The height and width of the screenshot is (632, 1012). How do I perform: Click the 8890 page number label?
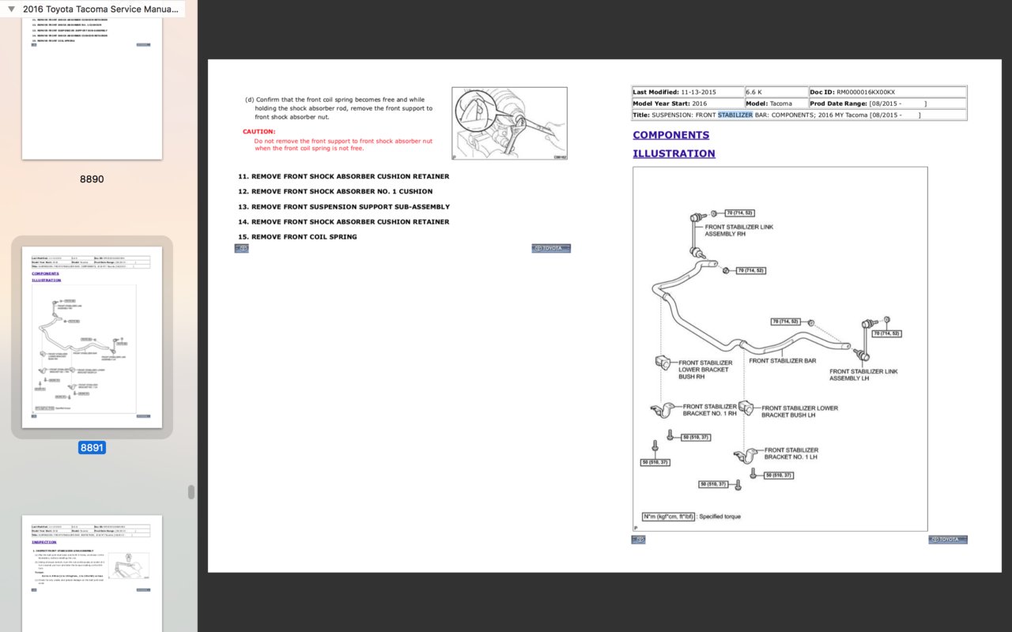pos(92,179)
